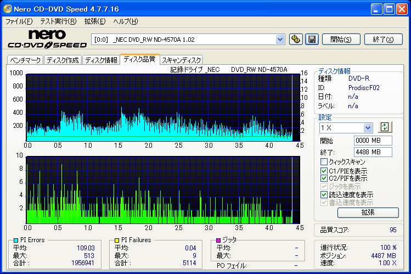Open the 拡張(E) menu

pyautogui.click(x=95, y=21)
